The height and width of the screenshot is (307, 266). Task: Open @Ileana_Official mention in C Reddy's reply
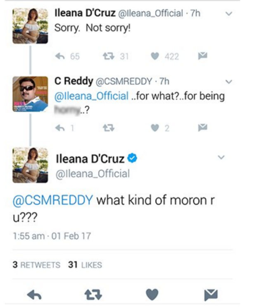pyautogui.click(x=91, y=96)
